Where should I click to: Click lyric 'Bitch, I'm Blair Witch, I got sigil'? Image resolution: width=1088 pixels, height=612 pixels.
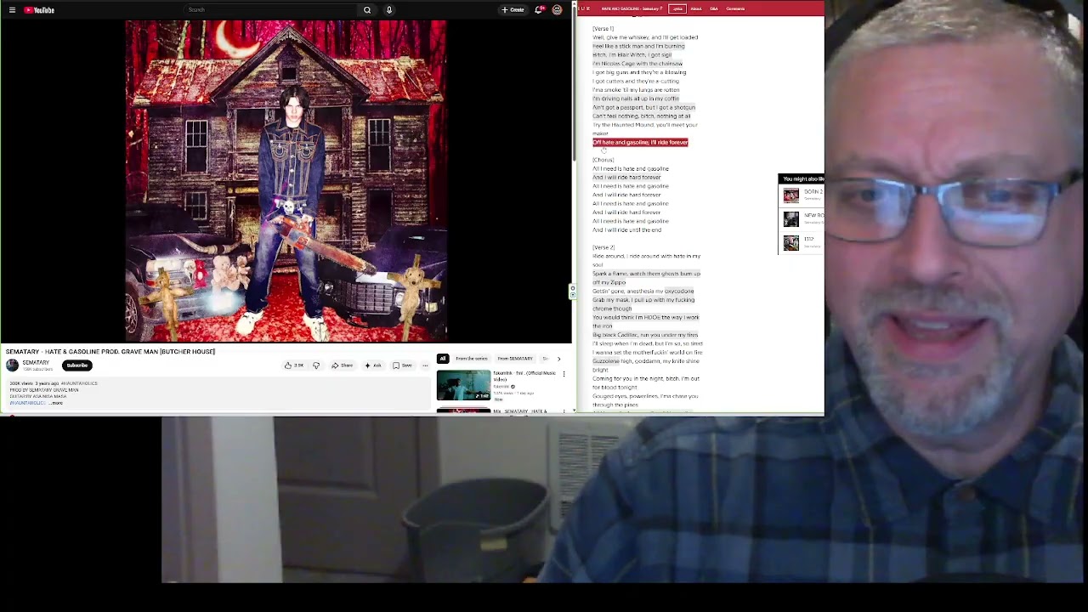pyautogui.click(x=632, y=54)
